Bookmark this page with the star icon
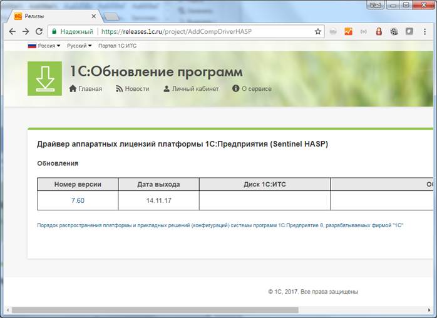Screen dimensions: 437x318 317,31
